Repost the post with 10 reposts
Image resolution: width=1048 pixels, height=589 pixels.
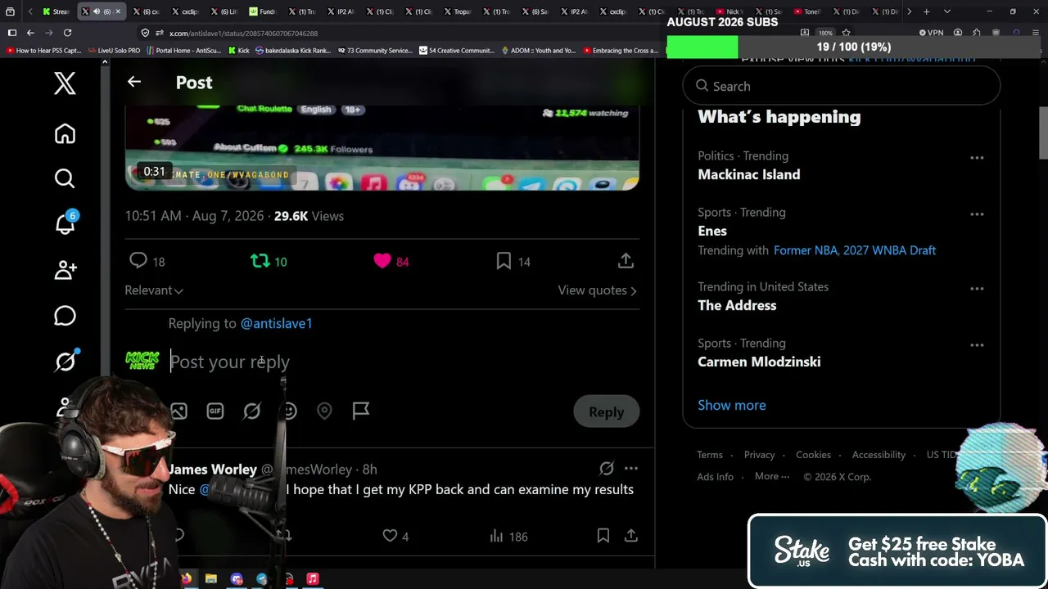point(260,261)
